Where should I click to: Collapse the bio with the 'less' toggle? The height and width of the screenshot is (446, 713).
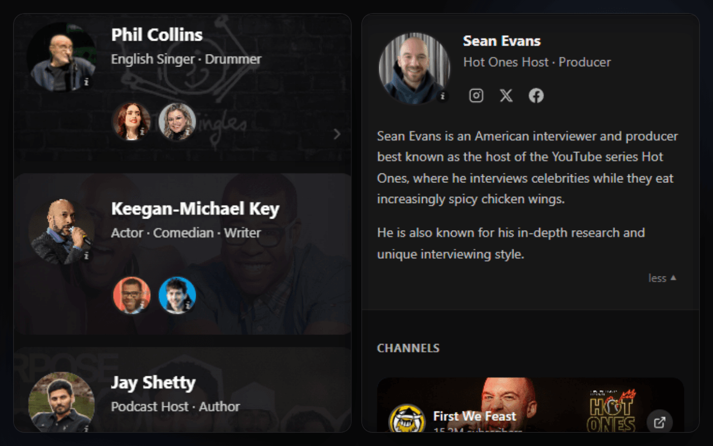click(662, 278)
